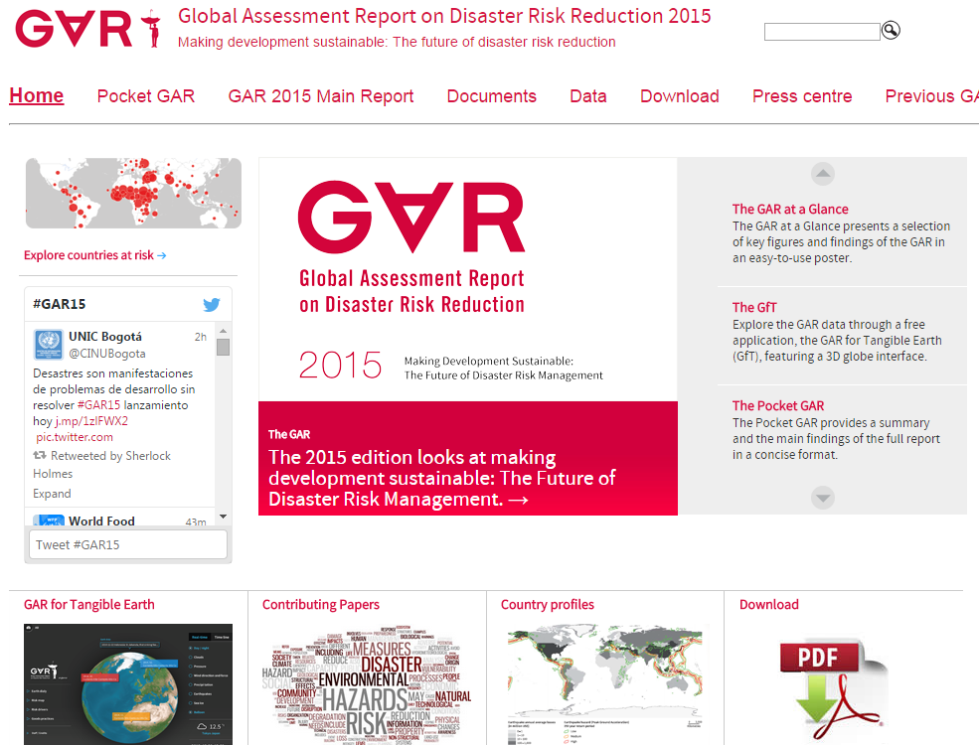
Task: Click the 2h timestamp on the tweet
Action: pyautogui.click(x=201, y=337)
